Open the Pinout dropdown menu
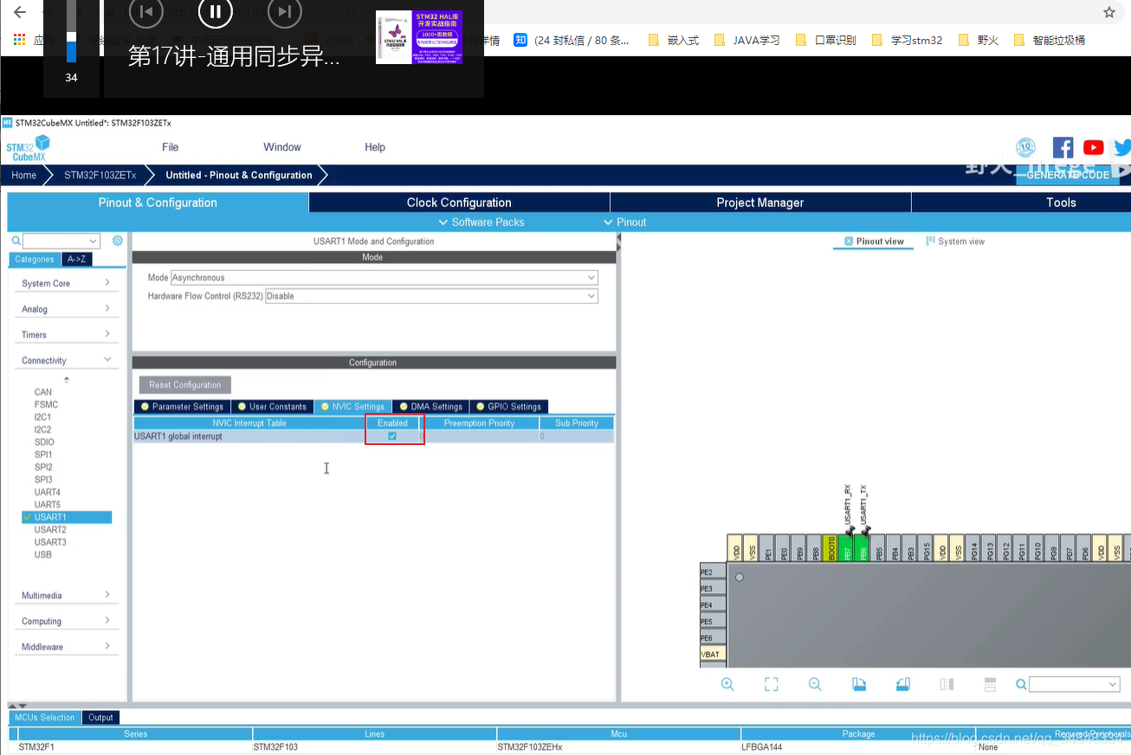Image resolution: width=1131 pixels, height=755 pixels. [625, 223]
